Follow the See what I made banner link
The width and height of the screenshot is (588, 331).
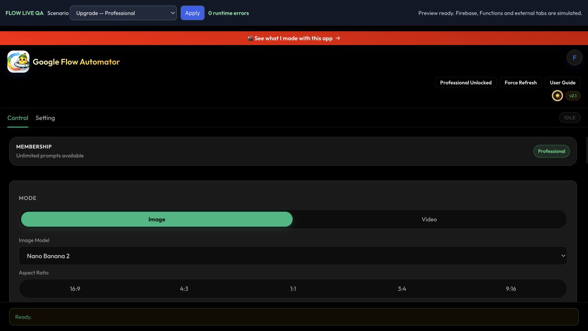(294, 38)
